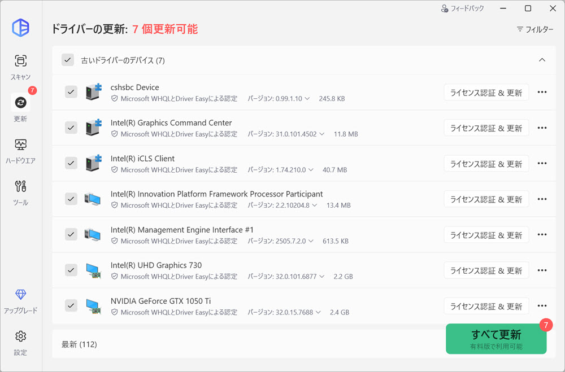Image resolution: width=565 pixels, height=372 pixels.
Task: Click the WHQL shield icon on Intel UHD Graphics 730 row
Action: (114, 277)
